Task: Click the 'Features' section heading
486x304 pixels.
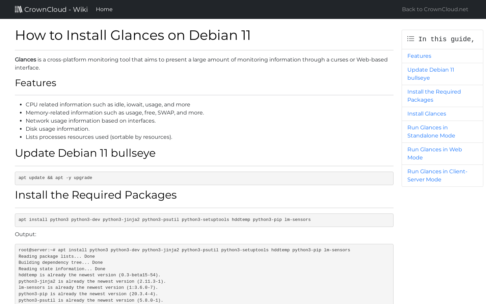Action: 35,83
